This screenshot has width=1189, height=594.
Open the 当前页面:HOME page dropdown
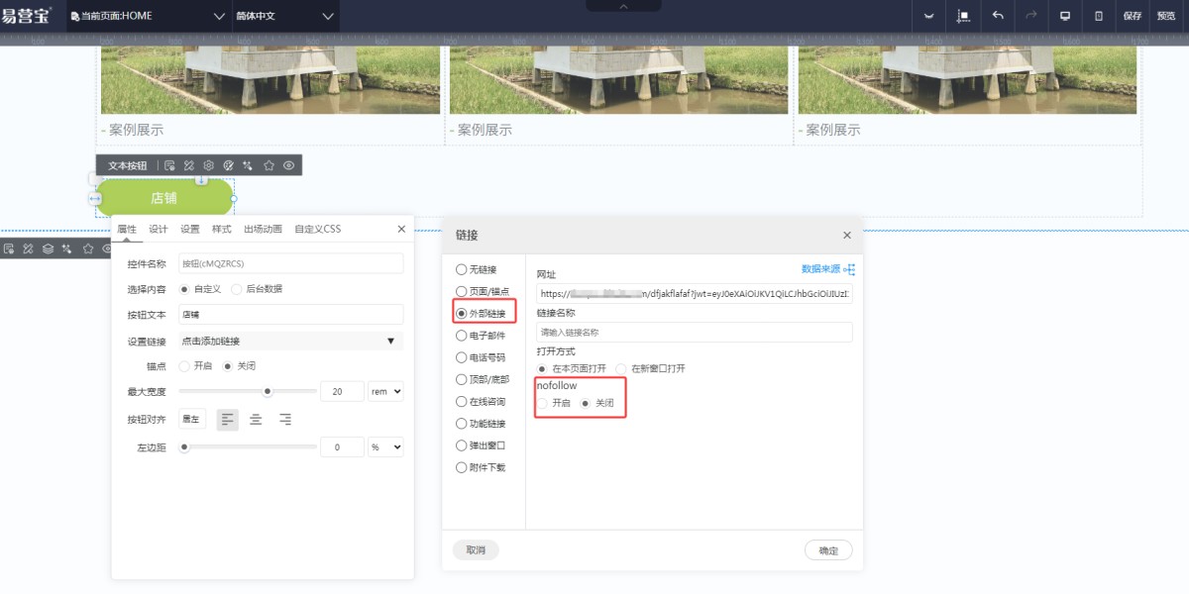[x=147, y=16]
